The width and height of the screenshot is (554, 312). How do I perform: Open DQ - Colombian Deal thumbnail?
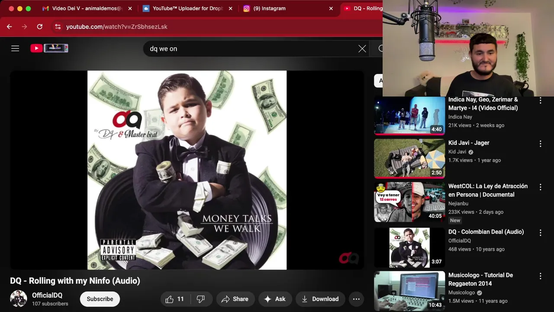tap(409, 248)
